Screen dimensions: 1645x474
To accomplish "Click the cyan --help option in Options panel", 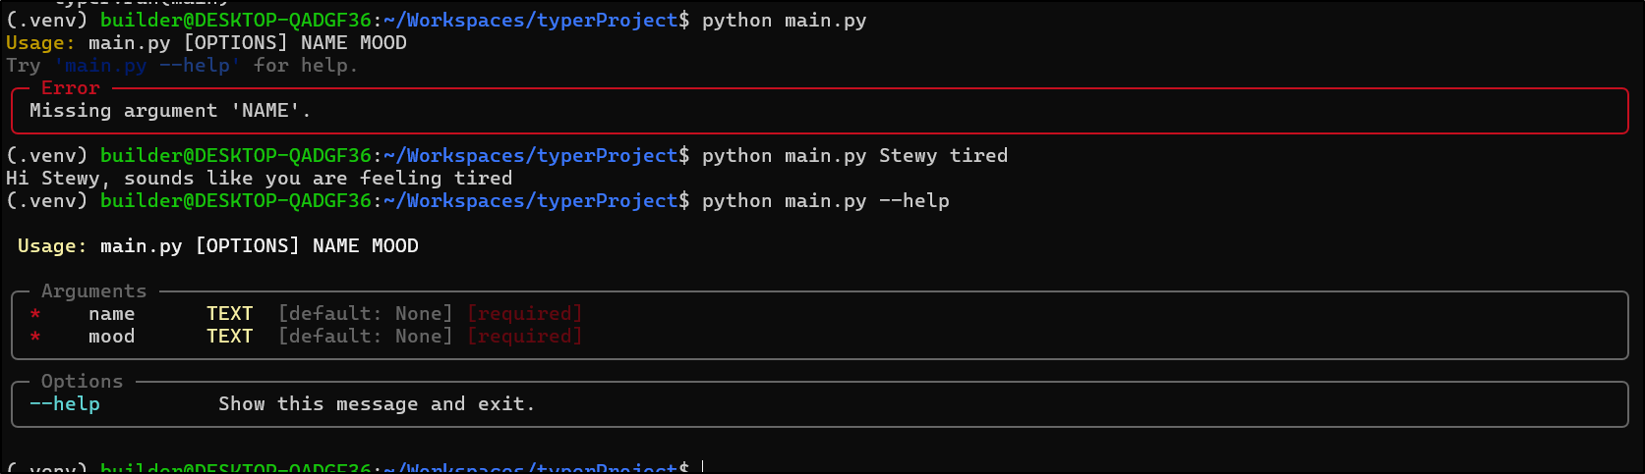I will click(x=65, y=404).
